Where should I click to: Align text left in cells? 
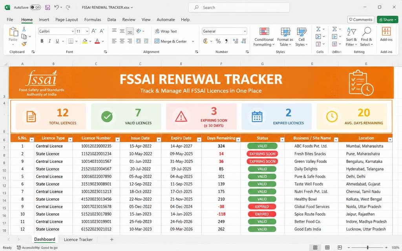click(x=114, y=41)
